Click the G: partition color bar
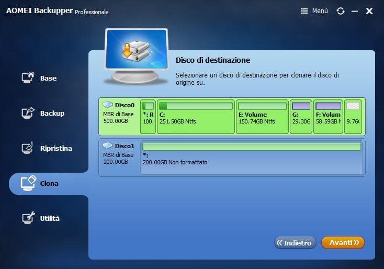 (301, 106)
